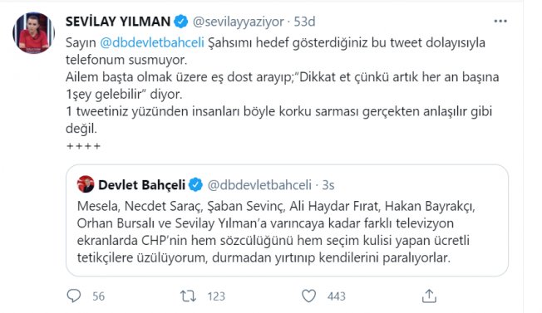Viewport: 542px width, 313px height.
Task: Click quoted tweet's @dbdevletbahceli handle
Action: pos(259,185)
